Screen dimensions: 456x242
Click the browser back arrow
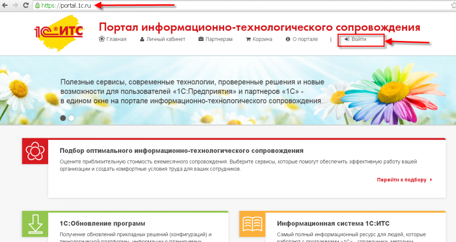pos(4,6)
